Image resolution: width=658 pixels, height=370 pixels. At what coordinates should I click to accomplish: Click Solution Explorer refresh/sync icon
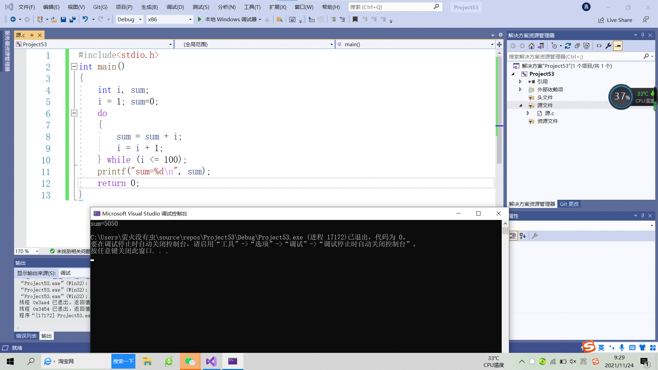pos(568,46)
